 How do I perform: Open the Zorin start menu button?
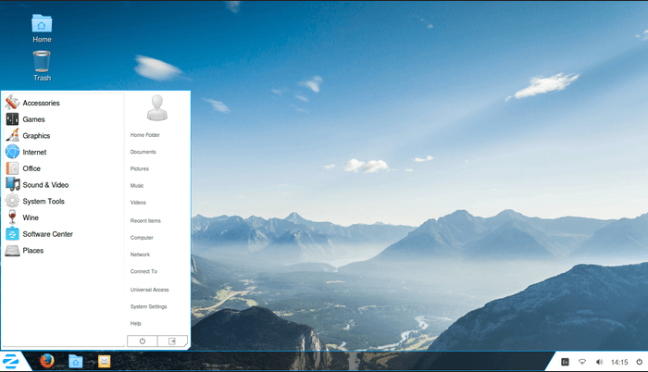tap(12, 361)
